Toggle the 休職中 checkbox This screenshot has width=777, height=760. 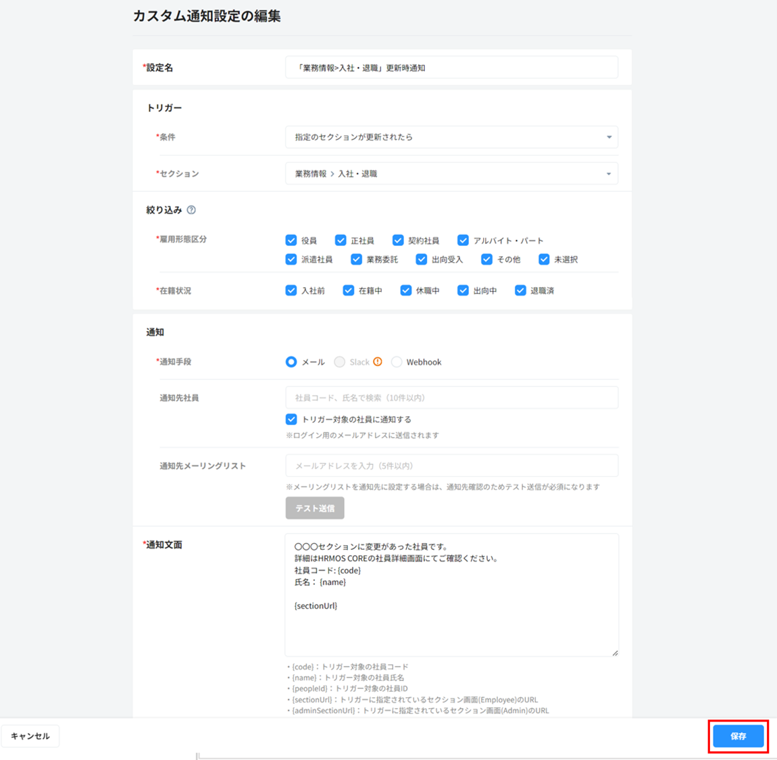pyautogui.click(x=405, y=290)
